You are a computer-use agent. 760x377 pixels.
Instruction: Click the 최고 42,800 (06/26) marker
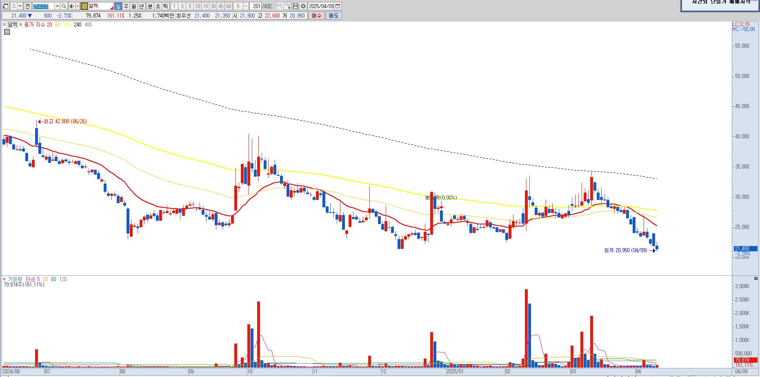[x=62, y=122]
